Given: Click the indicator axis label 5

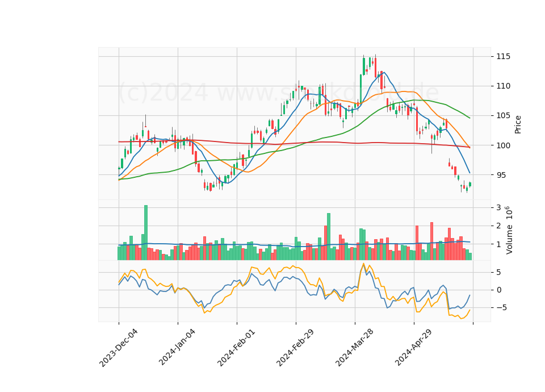Looking at the screenshot, I should pyautogui.click(x=499, y=272).
